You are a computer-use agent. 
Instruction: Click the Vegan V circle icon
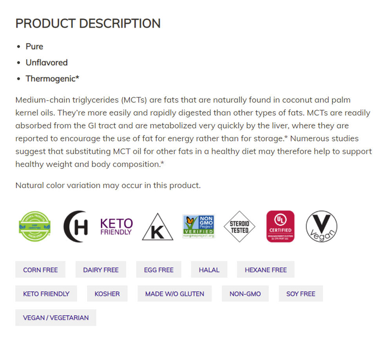[321, 226]
